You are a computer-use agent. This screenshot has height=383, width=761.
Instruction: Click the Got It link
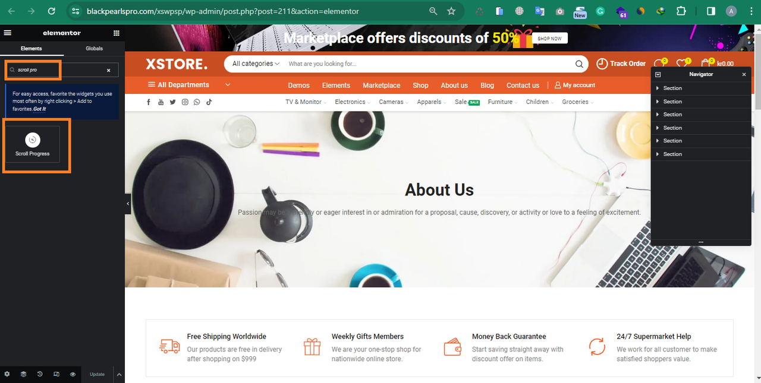(x=39, y=109)
